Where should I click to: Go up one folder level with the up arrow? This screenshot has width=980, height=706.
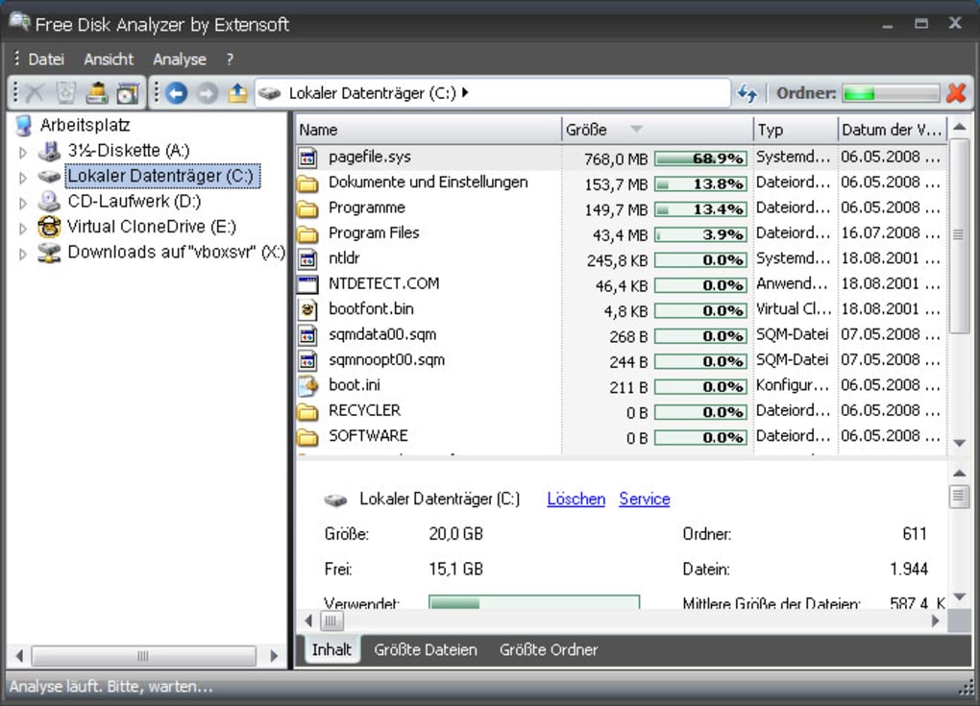235,92
